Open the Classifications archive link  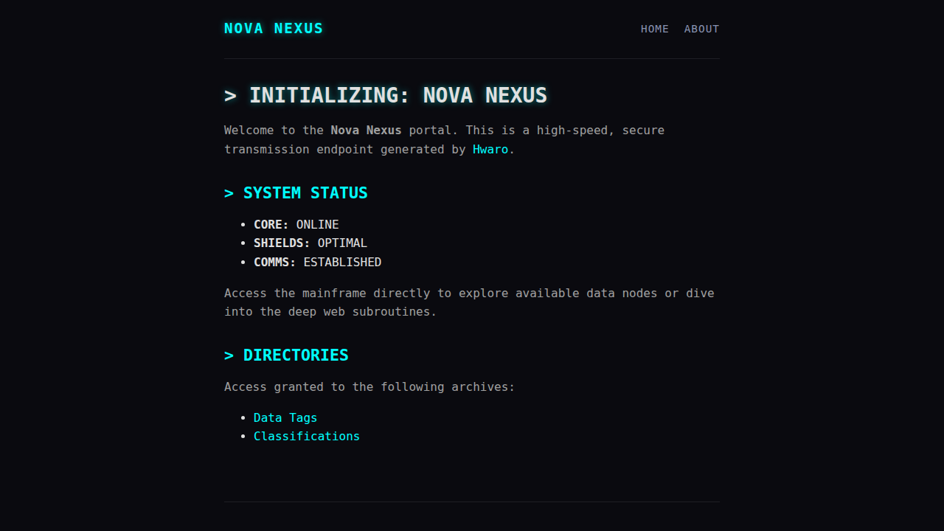307,436
